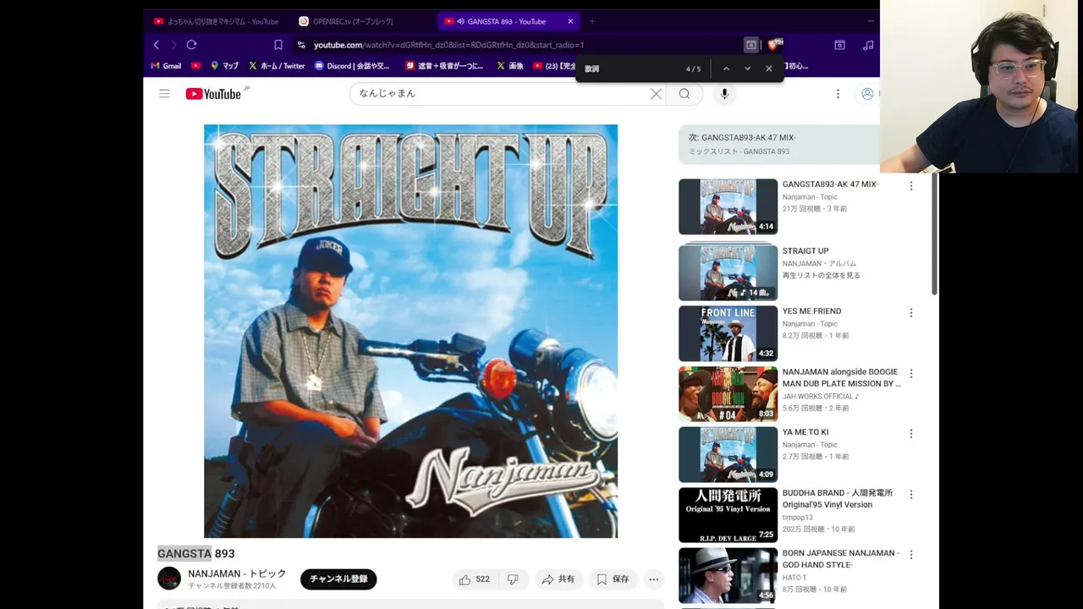Viewport: 1083px width, 609px height.
Task: Play GANGSTA893-AK 47 MIX- thumbnail
Action: coord(728,206)
